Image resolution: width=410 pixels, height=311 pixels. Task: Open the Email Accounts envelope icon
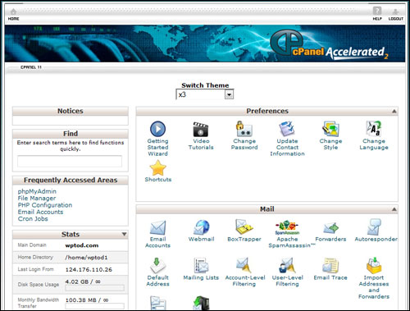pyautogui.click(x=157, y=227)
